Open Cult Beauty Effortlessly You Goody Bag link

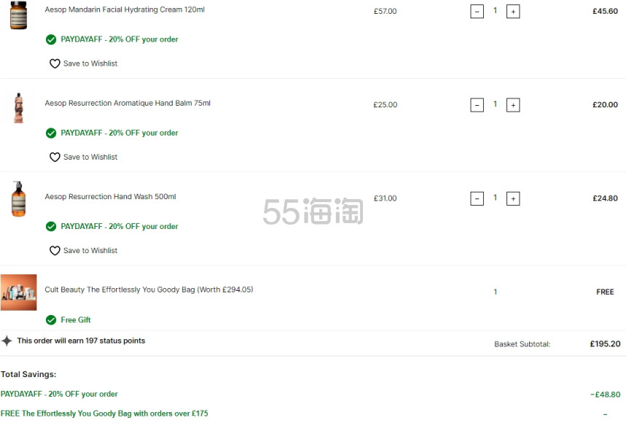tap(149, 290)
